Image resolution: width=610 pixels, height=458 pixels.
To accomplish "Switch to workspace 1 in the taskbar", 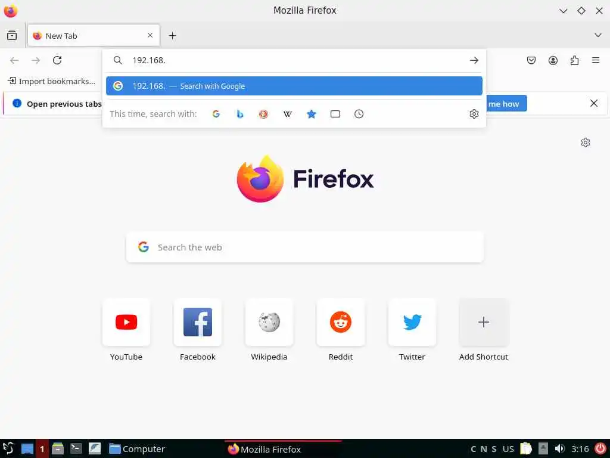I will coord(42,448).
